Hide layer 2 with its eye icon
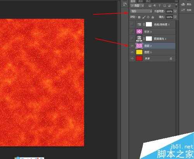Screen dimensions: 194x159 click(x=132, y=46)
